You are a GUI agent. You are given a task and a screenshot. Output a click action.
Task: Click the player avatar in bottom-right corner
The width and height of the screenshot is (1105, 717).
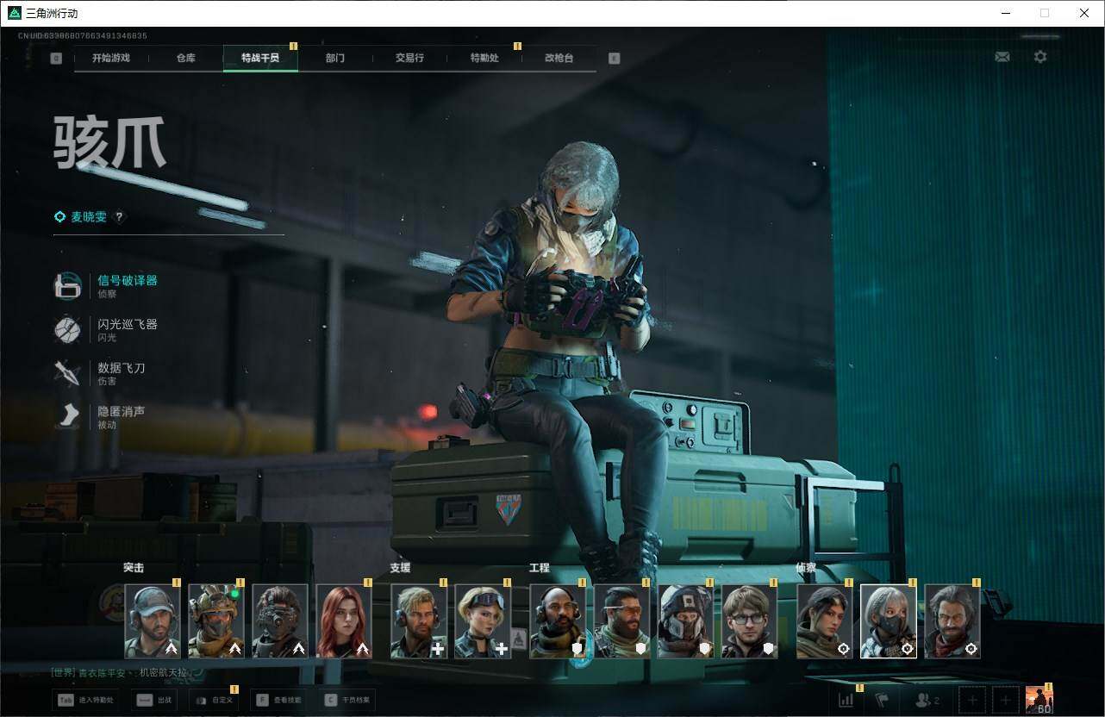click(1039, 700)
